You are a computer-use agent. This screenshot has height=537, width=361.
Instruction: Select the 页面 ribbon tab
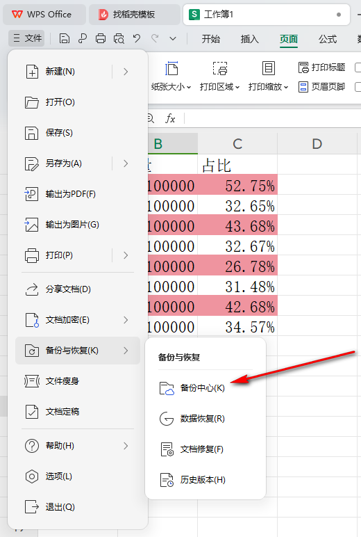coord(289,39)
